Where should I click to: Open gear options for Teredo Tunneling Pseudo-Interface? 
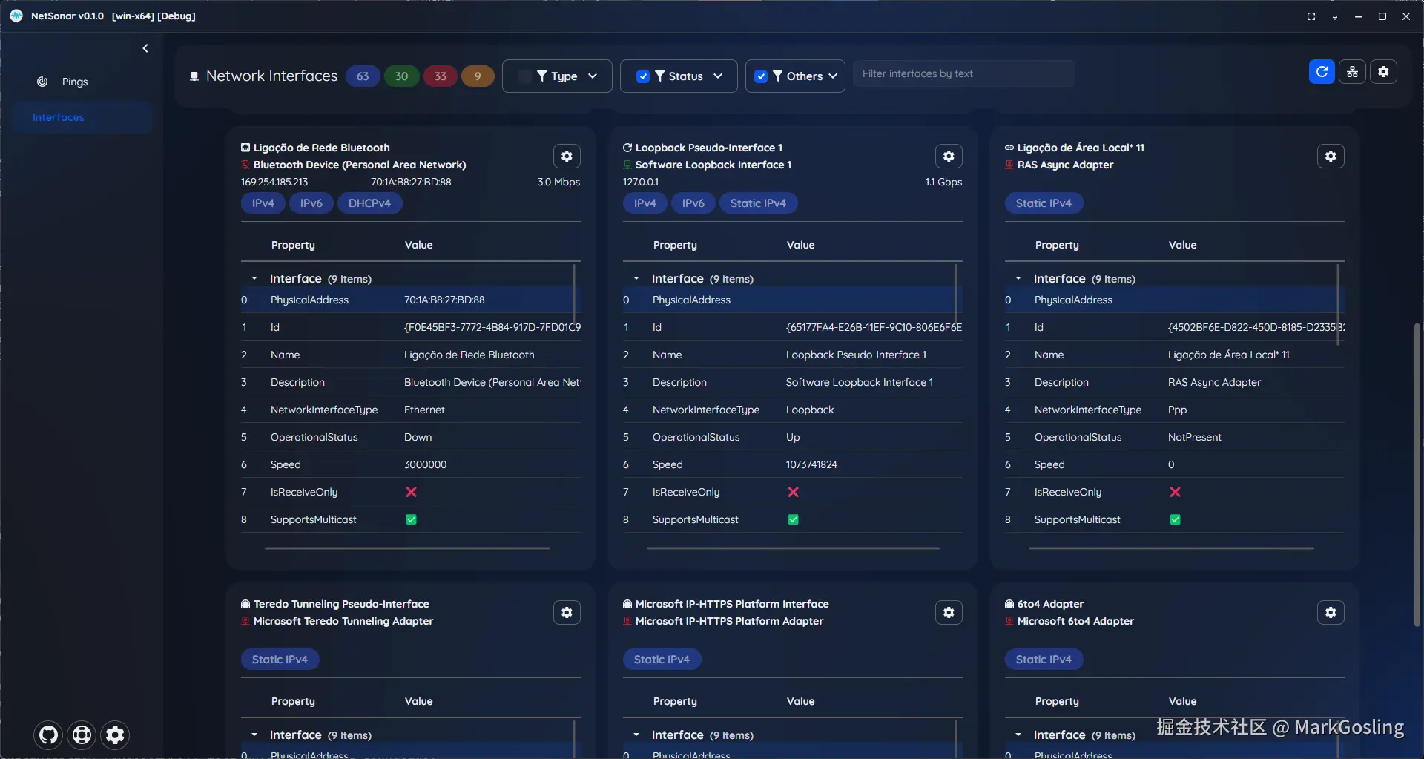(x=567, y=613)
